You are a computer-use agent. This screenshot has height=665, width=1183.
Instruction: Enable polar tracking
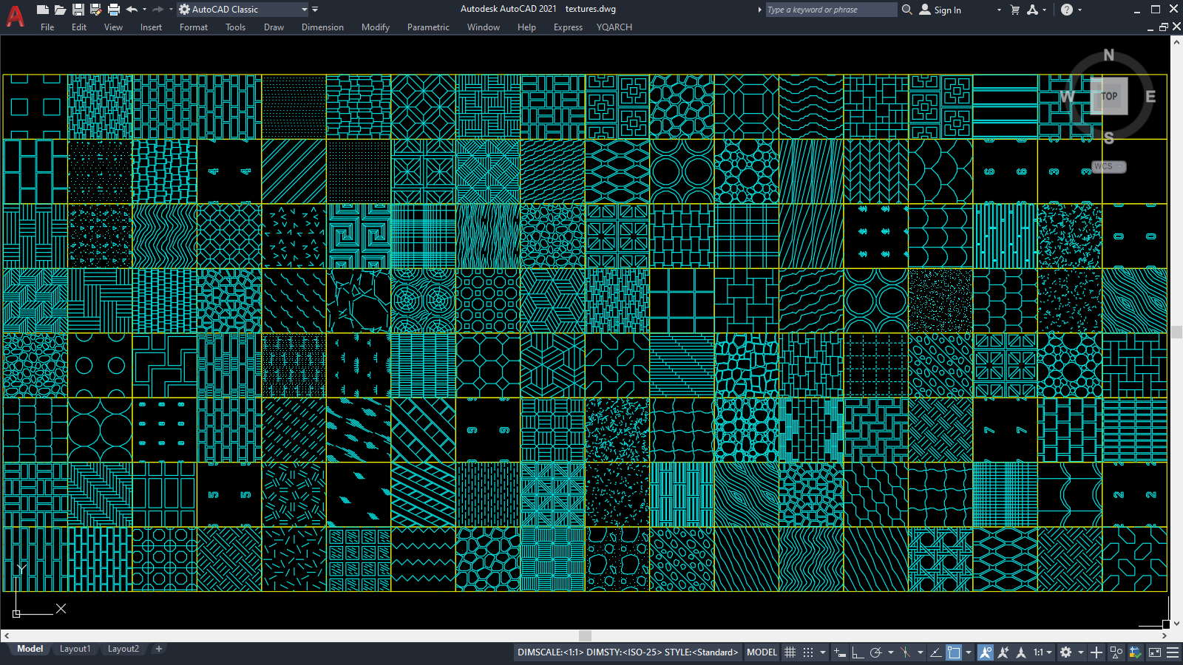pyautogui.click(x=875, y=652)
